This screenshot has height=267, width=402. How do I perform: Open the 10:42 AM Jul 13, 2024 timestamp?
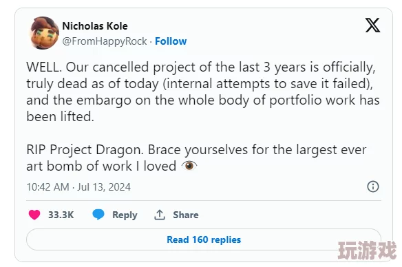pos(78,187)
